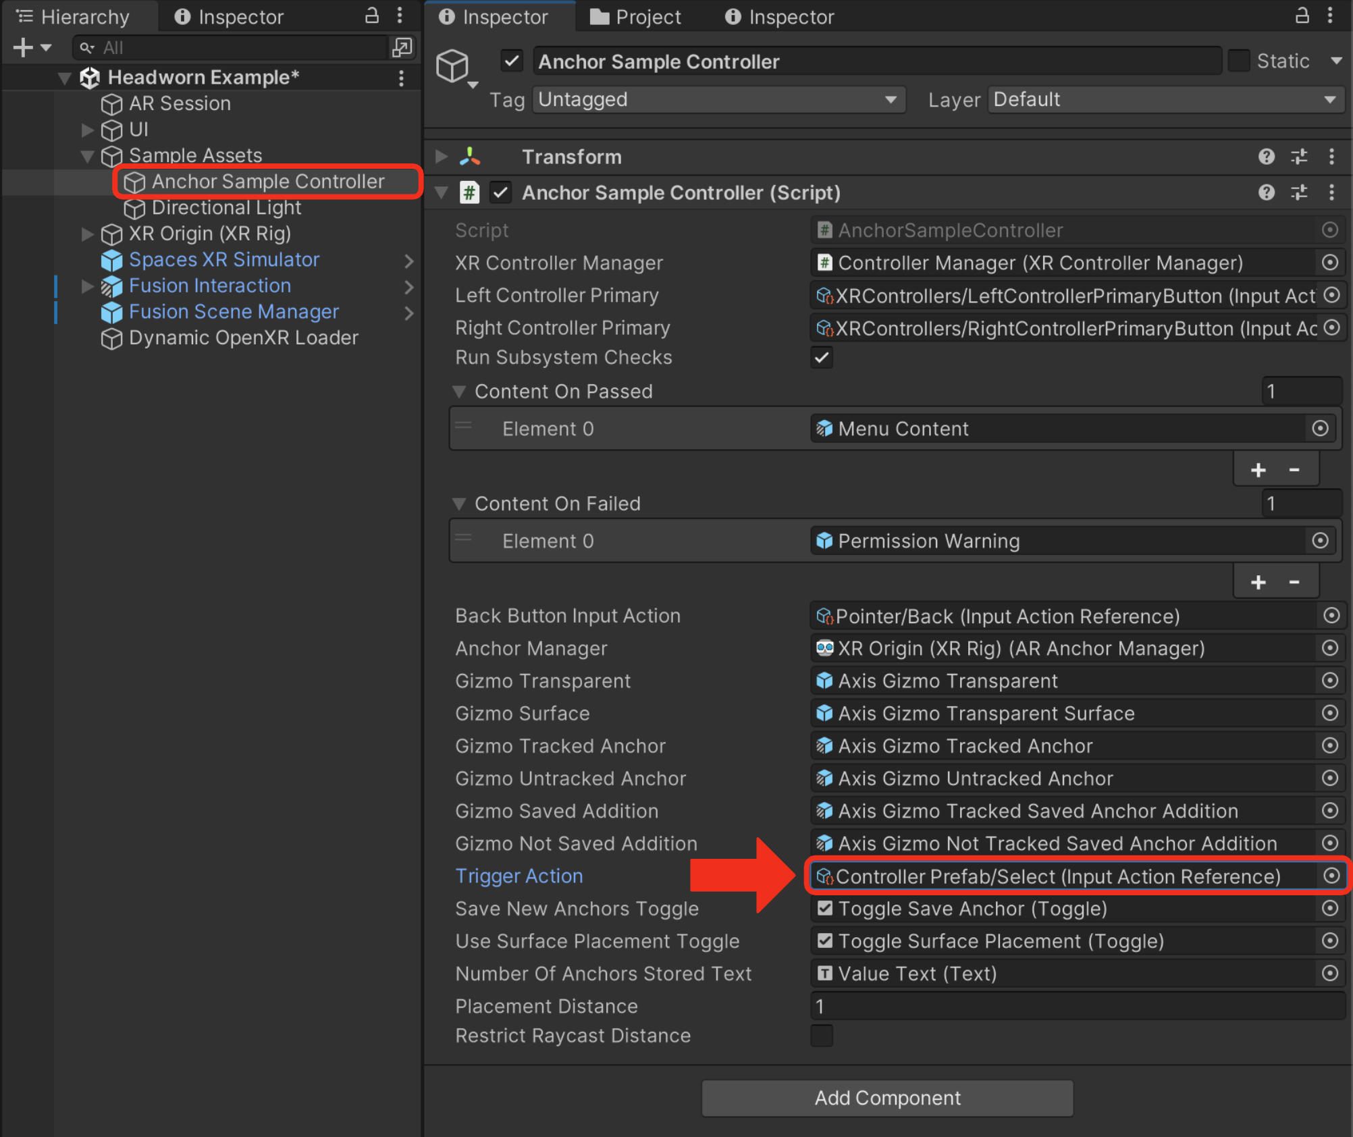Screen dimensions: 1353x1137
Task: Pick object for Right Controller Primary
Action: [1331, 327]
